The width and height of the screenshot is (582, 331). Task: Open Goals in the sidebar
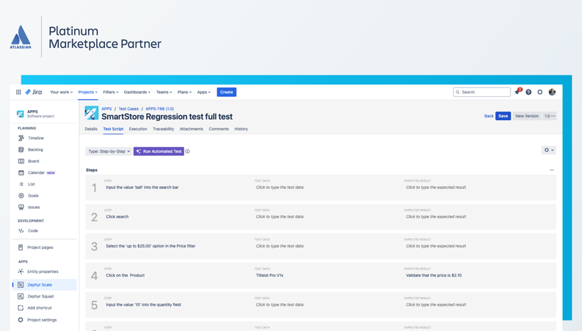(33, 196)
